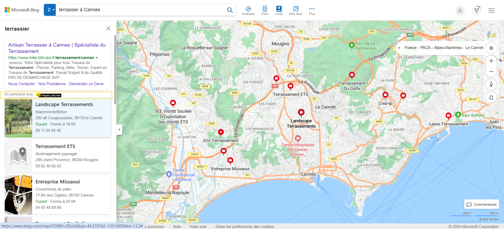Click the Landscape Terrassements map pin

point(301,113)
